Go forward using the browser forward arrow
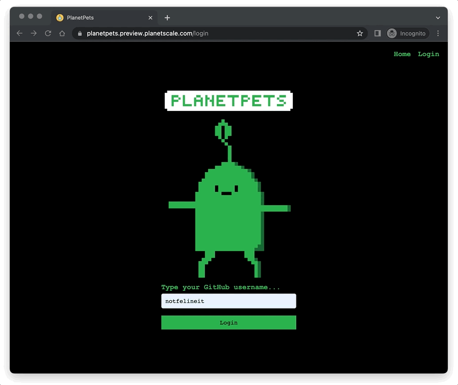 click(x=34, y=33)
